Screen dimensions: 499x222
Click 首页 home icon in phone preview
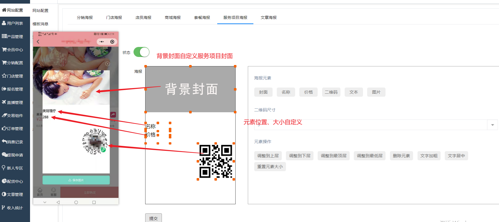40,192
